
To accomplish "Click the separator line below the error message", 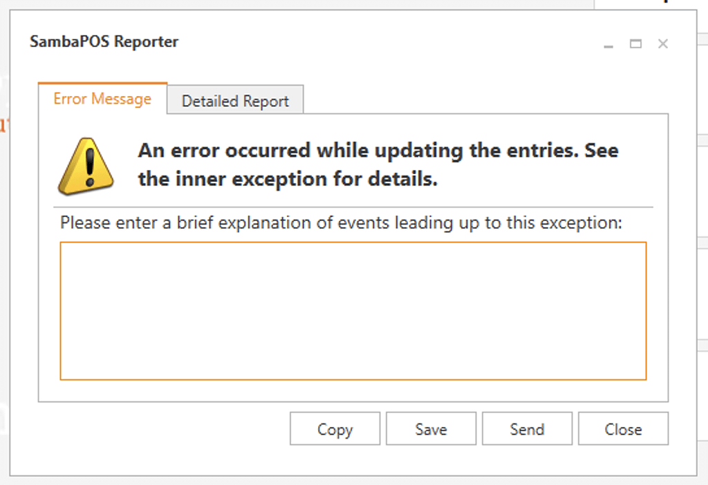I will (x=353, y=207).
